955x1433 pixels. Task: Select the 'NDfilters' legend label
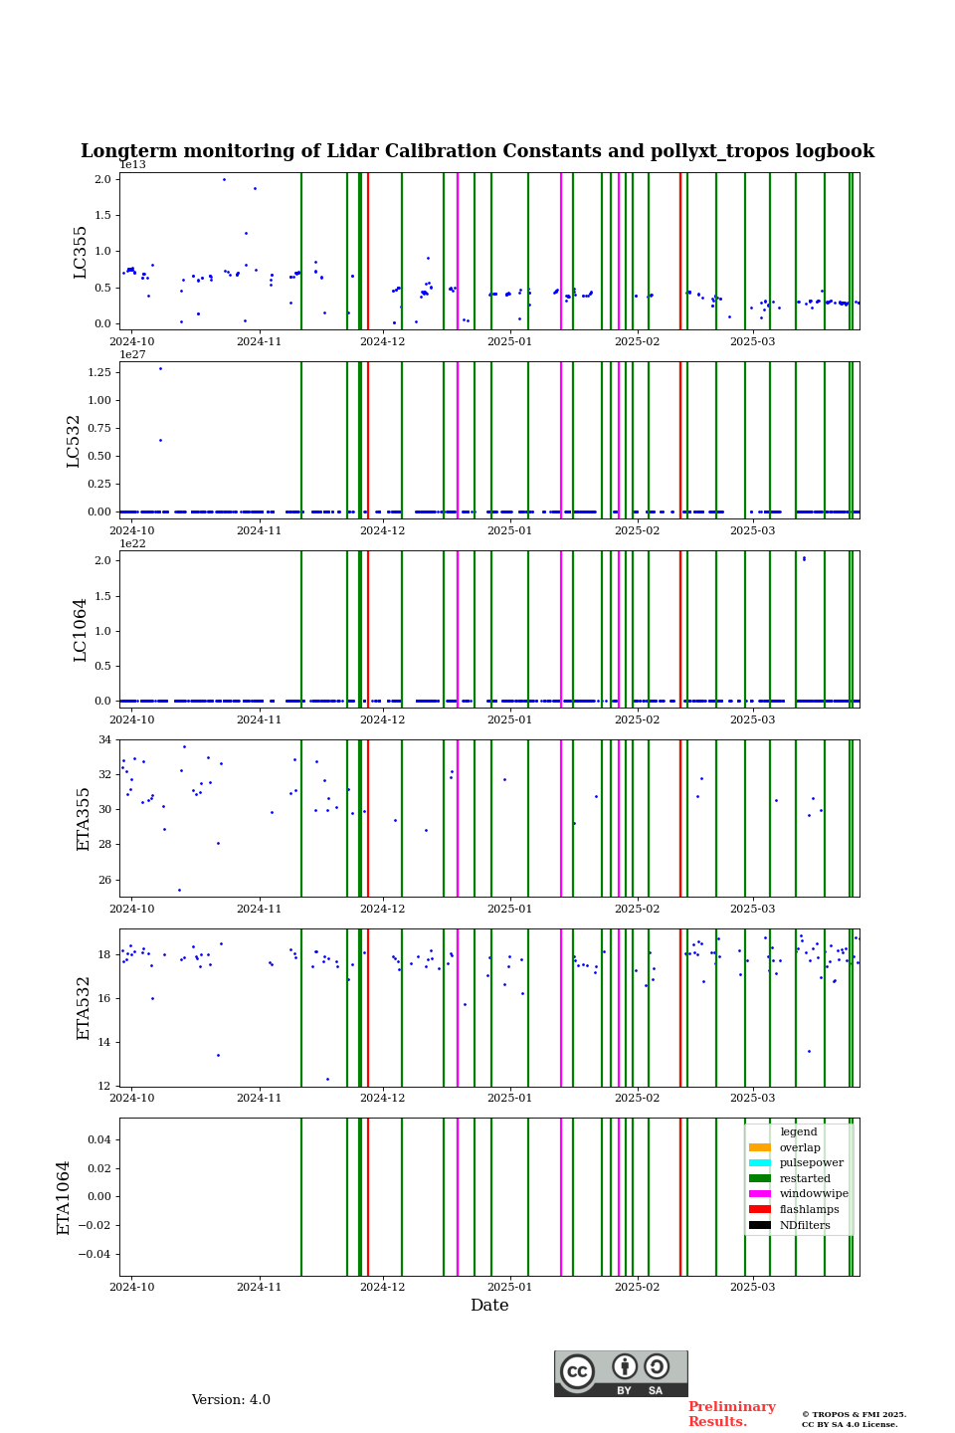(805, 1225)
